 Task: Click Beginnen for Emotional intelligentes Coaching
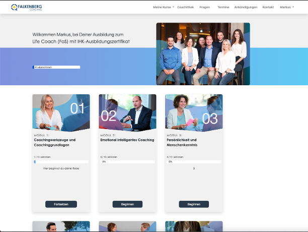click(127, 204)
